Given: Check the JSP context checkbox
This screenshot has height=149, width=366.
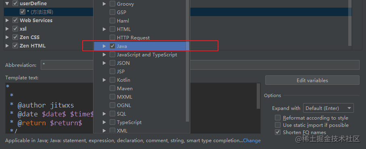Looking at the screenshot, I should (x=112, y=71).
